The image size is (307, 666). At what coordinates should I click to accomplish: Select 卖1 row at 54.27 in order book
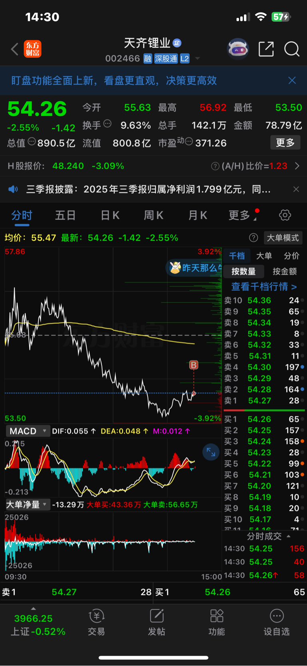(264, 400)
